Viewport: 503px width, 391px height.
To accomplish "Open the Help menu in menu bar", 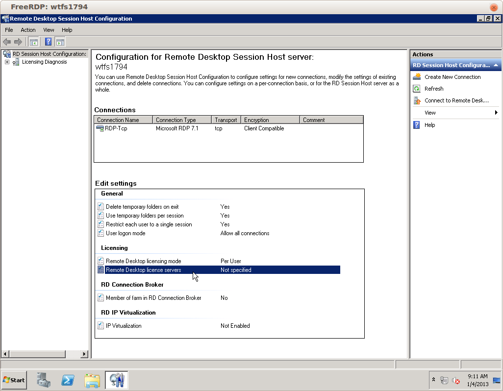I will click(67, 30).
